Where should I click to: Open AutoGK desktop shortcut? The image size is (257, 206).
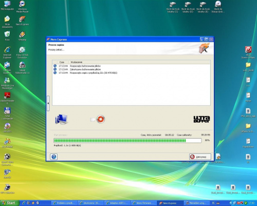(x=7, y=174)
